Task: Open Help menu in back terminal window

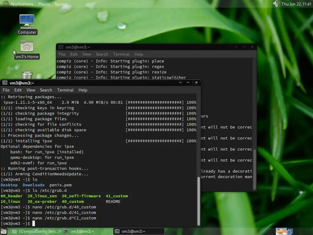Action: click(x=139, y=54)
